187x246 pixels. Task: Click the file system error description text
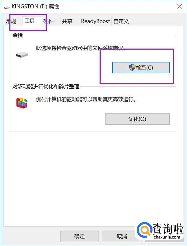click(81, 48)
